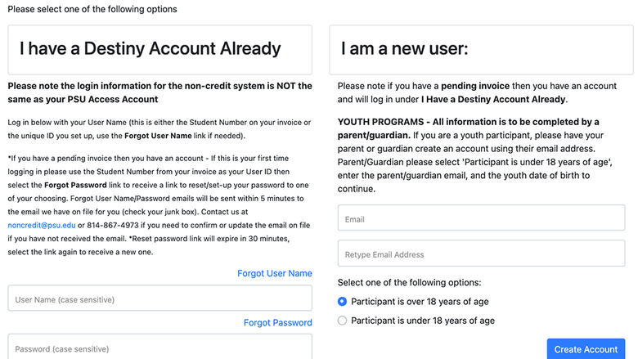Click the 'I am a new user:' heading
The height and width of the screenshot is (359, 638).
[404, 49]
